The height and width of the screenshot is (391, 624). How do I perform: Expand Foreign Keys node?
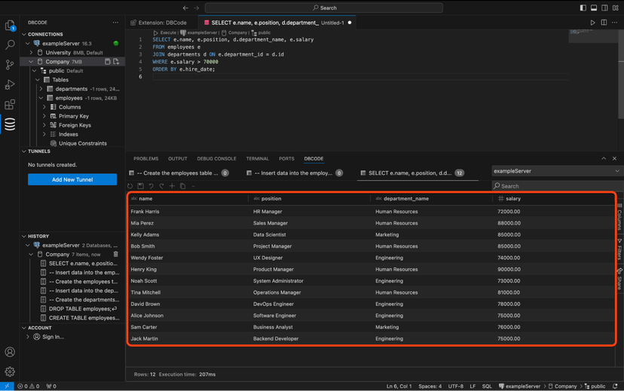click(44, 125)
